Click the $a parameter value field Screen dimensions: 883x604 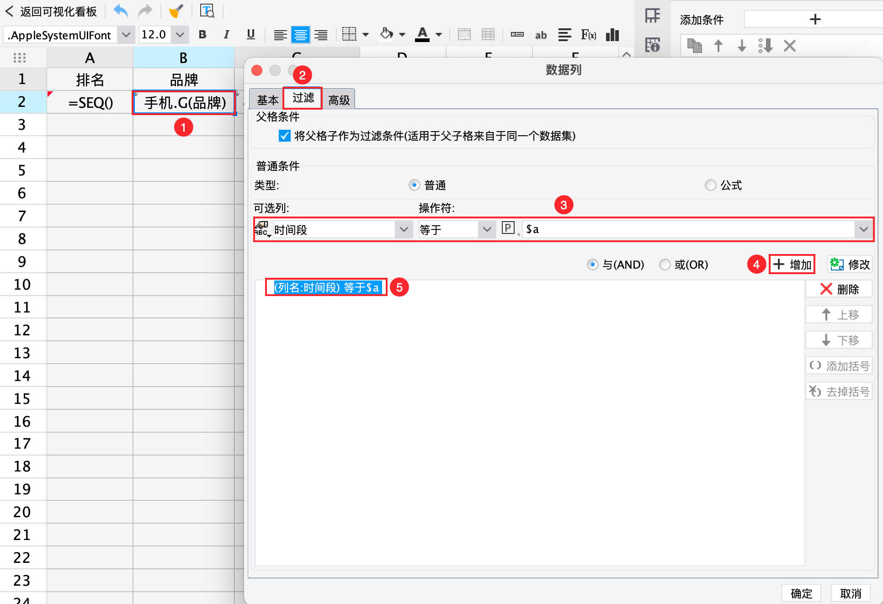click(x=686, y=229)
